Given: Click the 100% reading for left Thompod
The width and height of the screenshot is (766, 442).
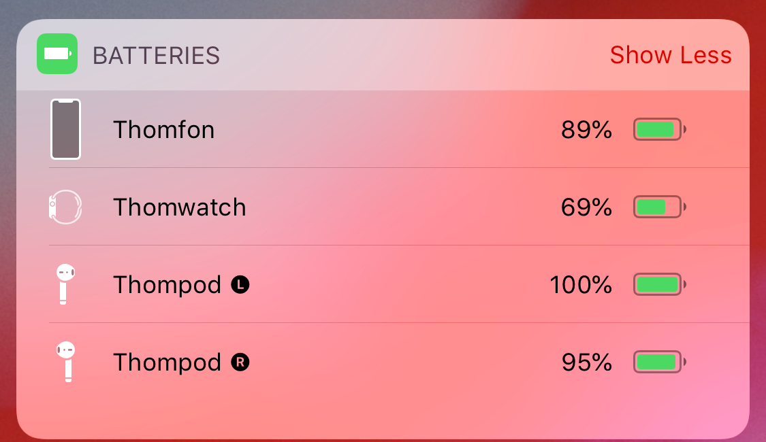Looking at the screenshot, I should coord(581,285).
